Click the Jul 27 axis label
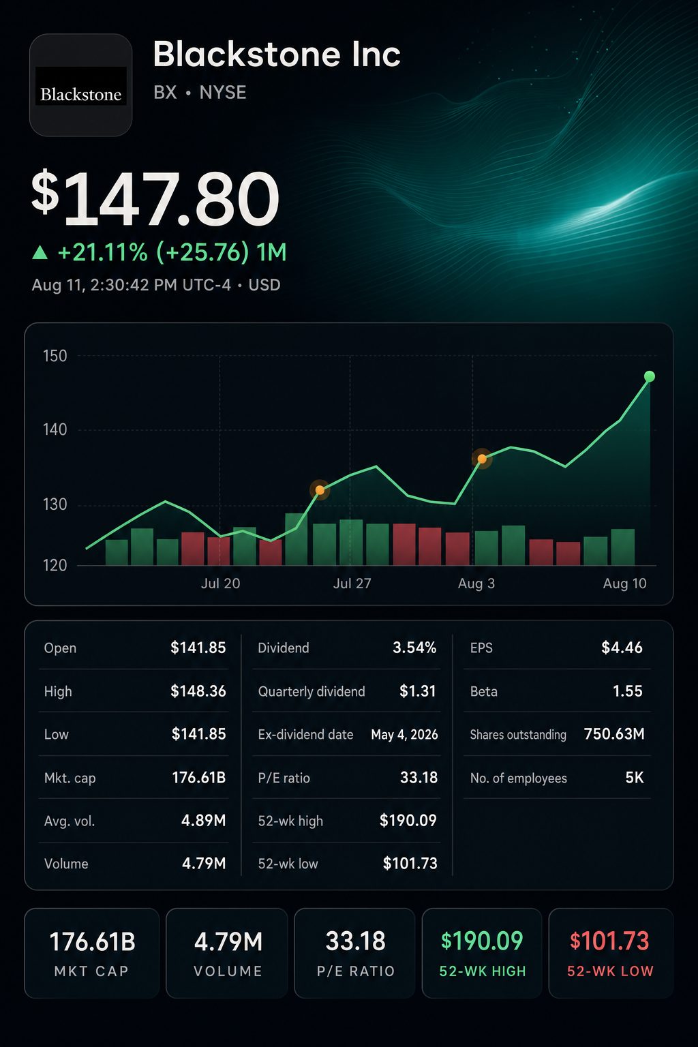The image size is (698, 1047). (x=352, y=583)
